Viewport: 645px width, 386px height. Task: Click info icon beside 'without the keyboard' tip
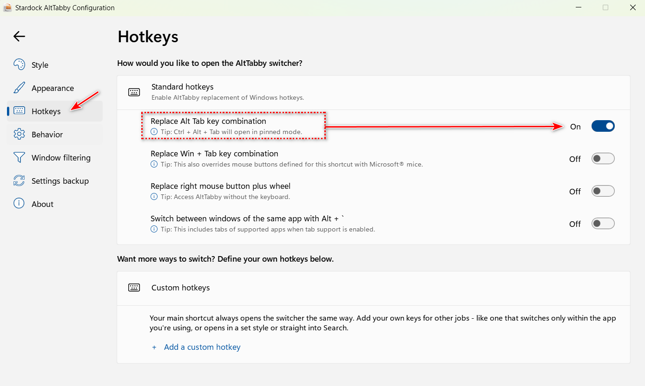154,197
